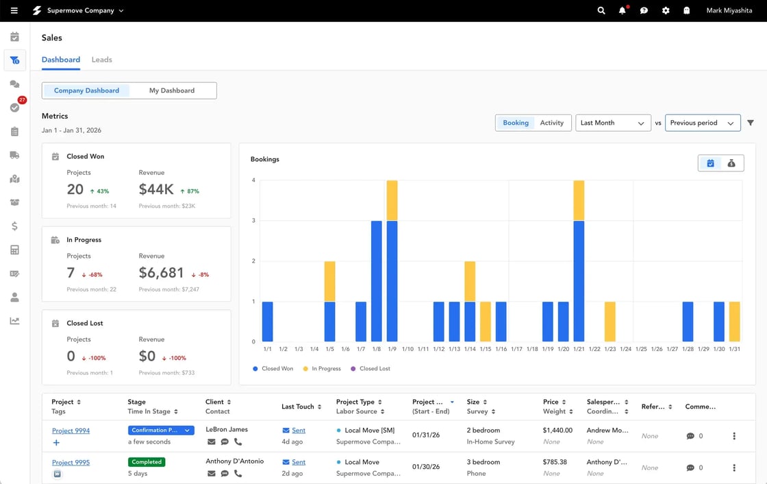
Task: Open Project 9994 link
Action: [71, 431]
